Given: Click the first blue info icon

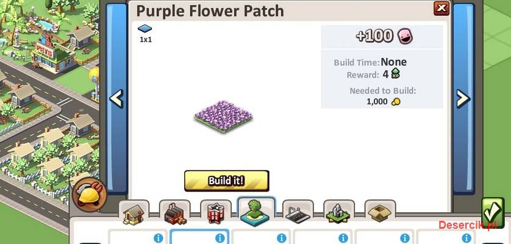Looking at the screenshot, I should click(x=158, y=238).
